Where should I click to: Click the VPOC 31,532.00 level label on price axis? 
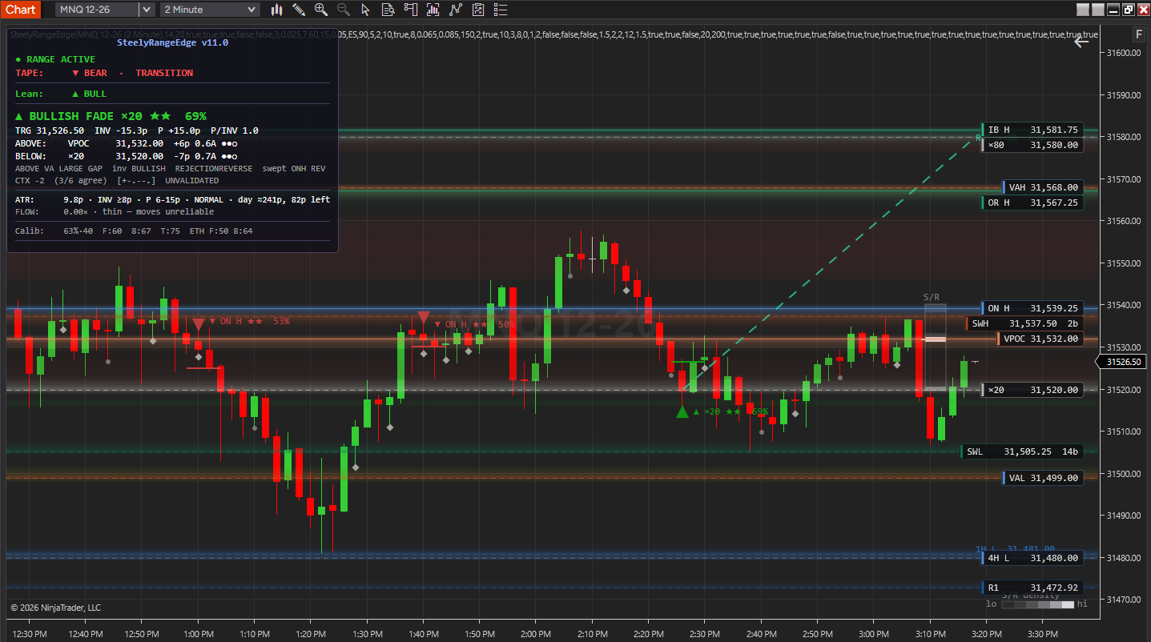click(1040, 339)
